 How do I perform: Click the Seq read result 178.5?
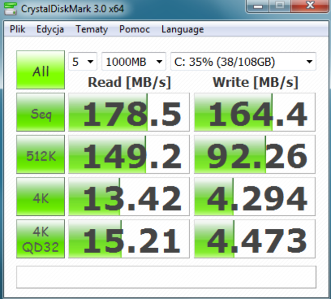(129, 112)
